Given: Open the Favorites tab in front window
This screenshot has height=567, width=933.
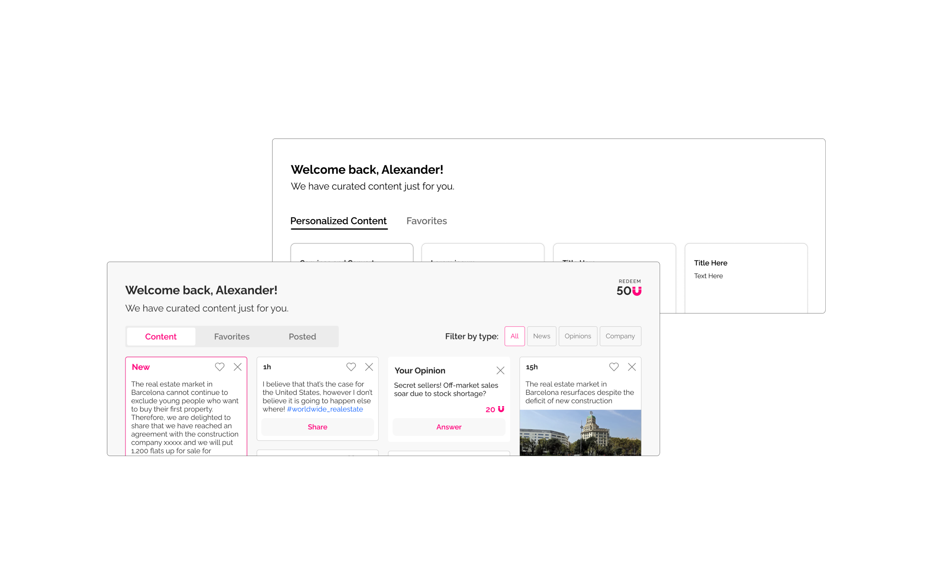Looking at the screenshot, I should point(232,337).
